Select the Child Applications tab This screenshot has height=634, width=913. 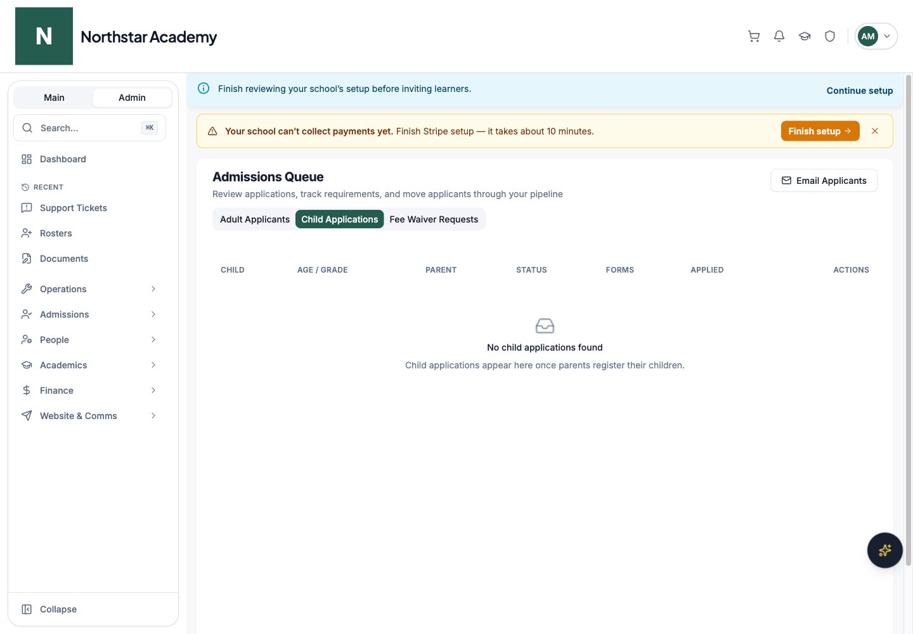pyautogui.click(x=340, y=219)
